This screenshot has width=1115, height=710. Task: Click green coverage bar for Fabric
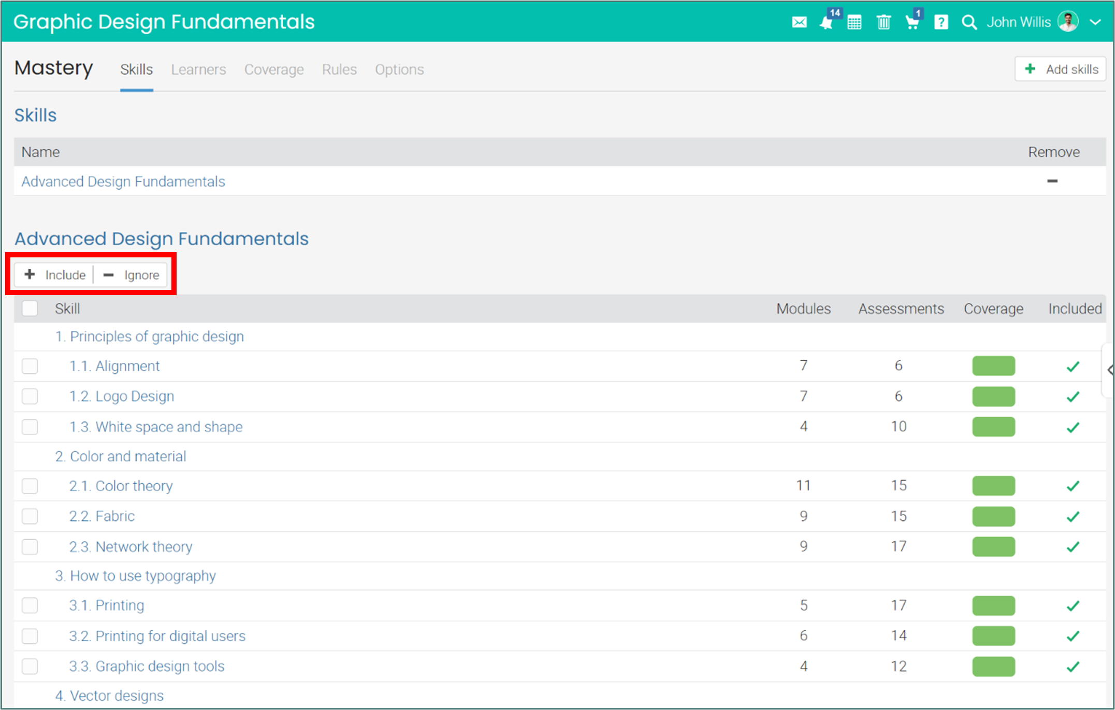993,516
